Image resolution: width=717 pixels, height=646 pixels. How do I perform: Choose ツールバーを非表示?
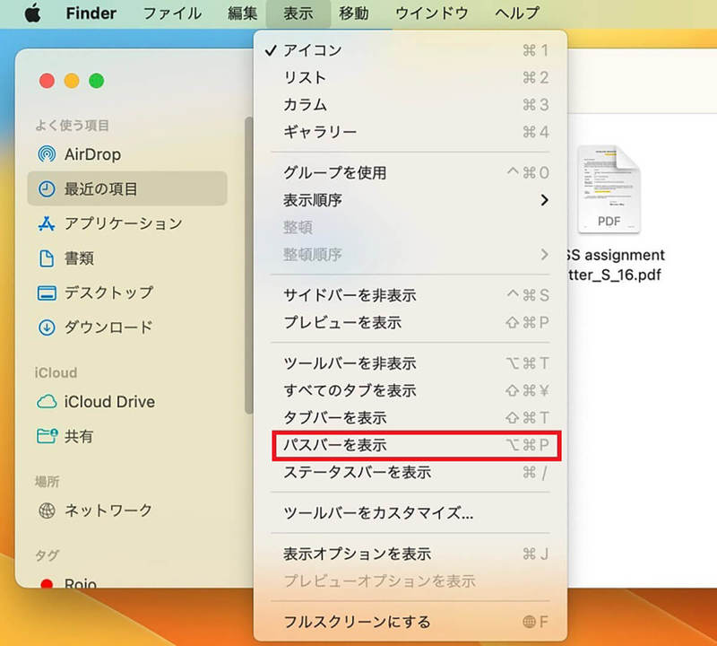tap(410, 363)
